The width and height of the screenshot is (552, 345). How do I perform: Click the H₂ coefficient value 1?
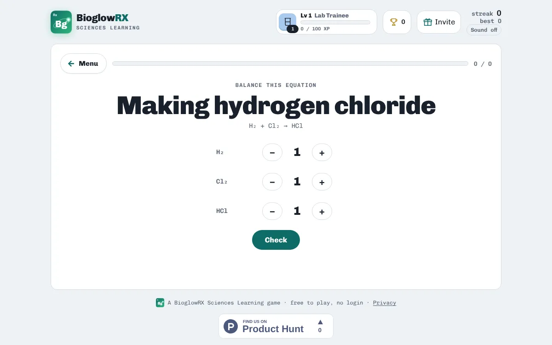297,152
